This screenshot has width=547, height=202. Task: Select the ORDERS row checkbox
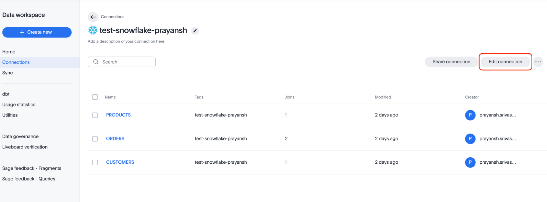pos(95,139)
